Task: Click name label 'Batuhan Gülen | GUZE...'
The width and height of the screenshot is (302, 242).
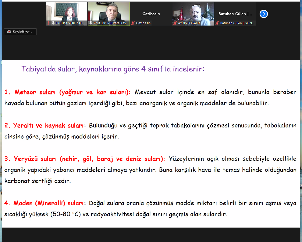Action: click(238, 23)
